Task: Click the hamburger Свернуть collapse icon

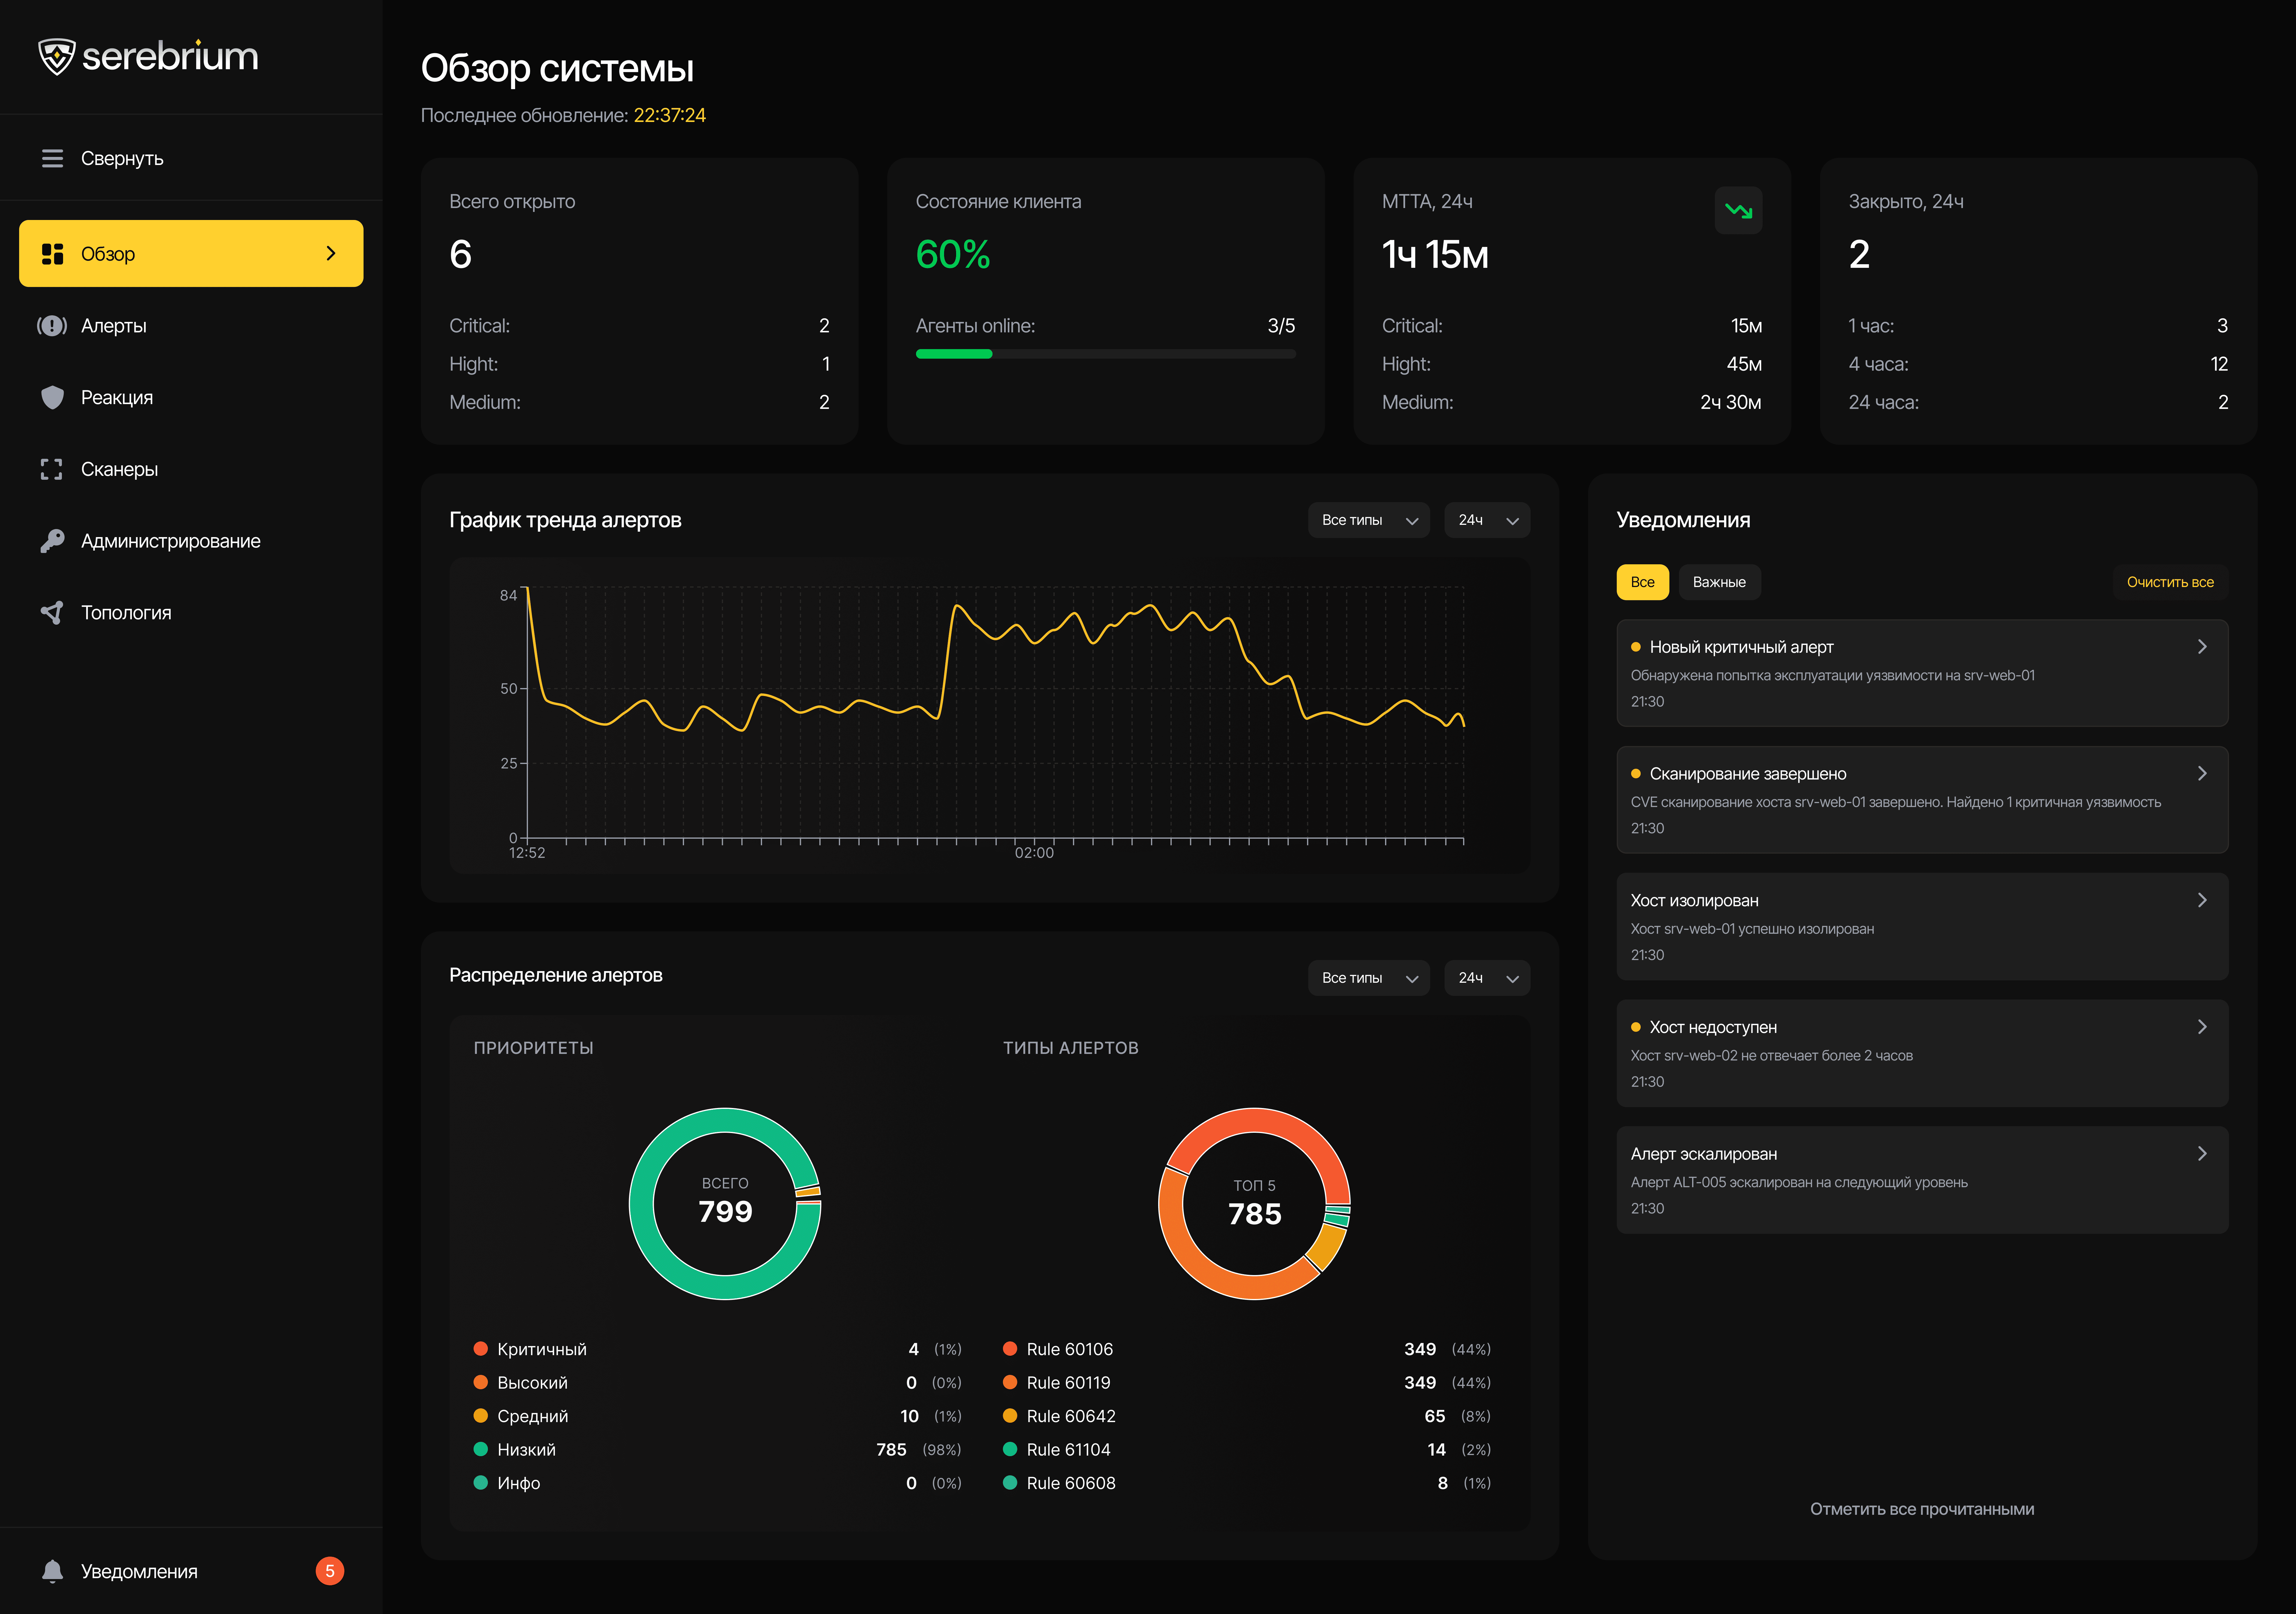Action: [x=52, y=158]
